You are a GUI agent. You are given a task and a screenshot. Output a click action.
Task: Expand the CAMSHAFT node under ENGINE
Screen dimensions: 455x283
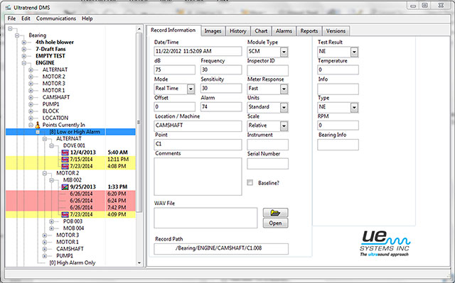[x=31, y=97]
